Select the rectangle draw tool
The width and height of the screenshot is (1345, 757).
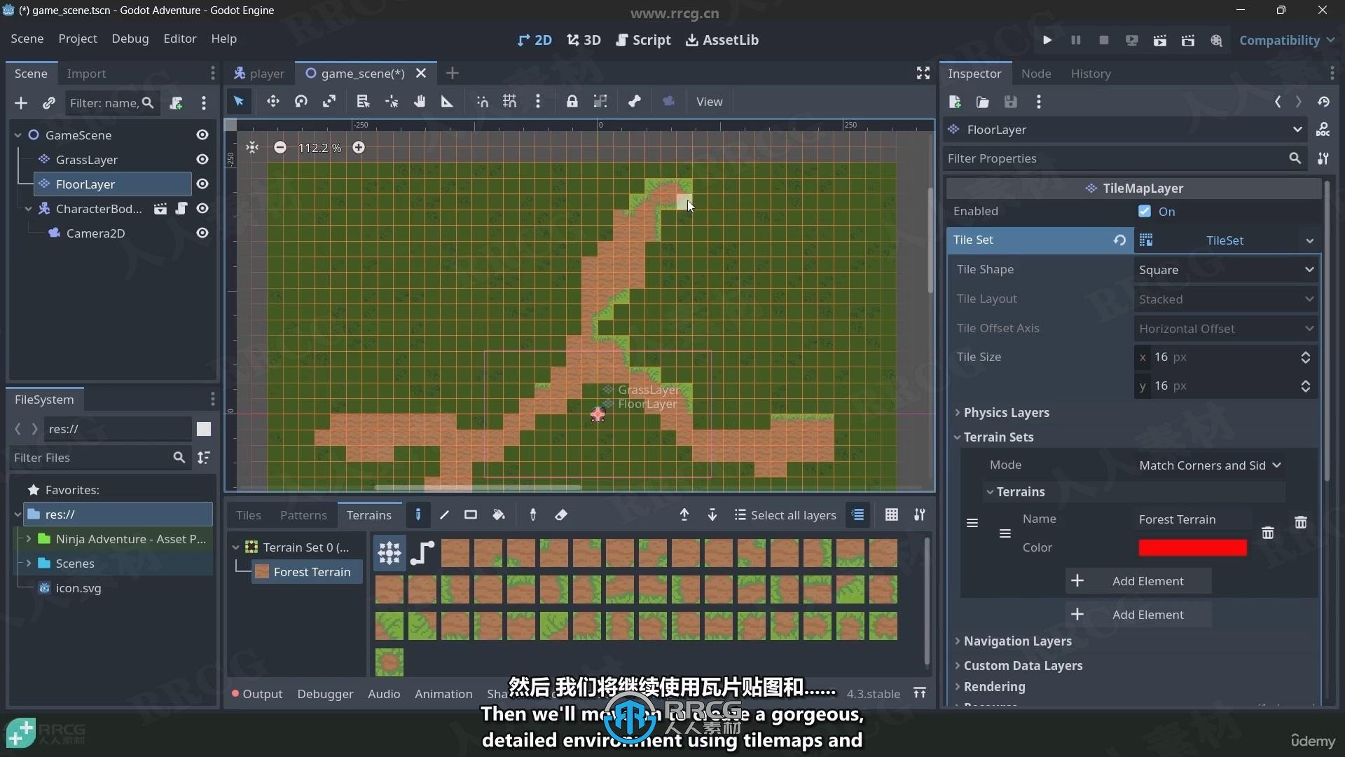click(x=471, y=515)
